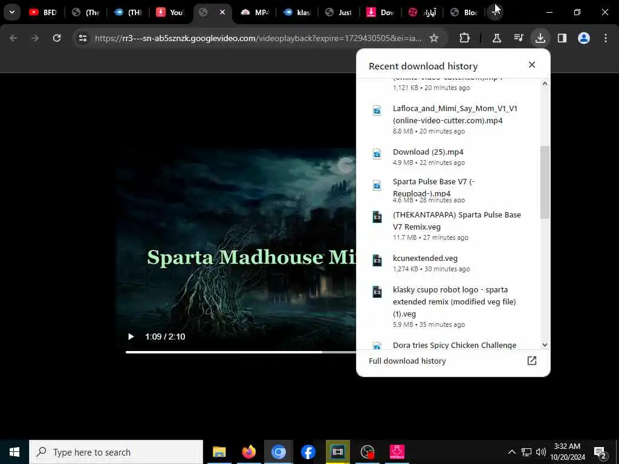
Task: Click scroll-down arrow in download list
Action: pyautogui.click(x=545, y=345)
